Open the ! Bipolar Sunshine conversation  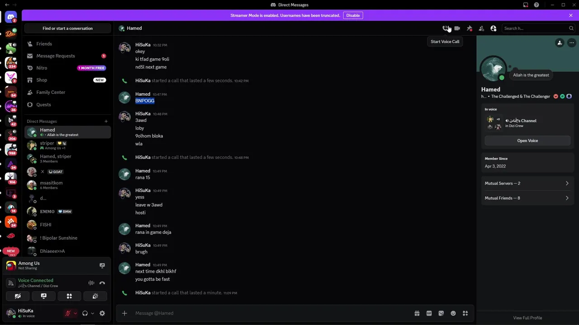(x=68, y=238)
